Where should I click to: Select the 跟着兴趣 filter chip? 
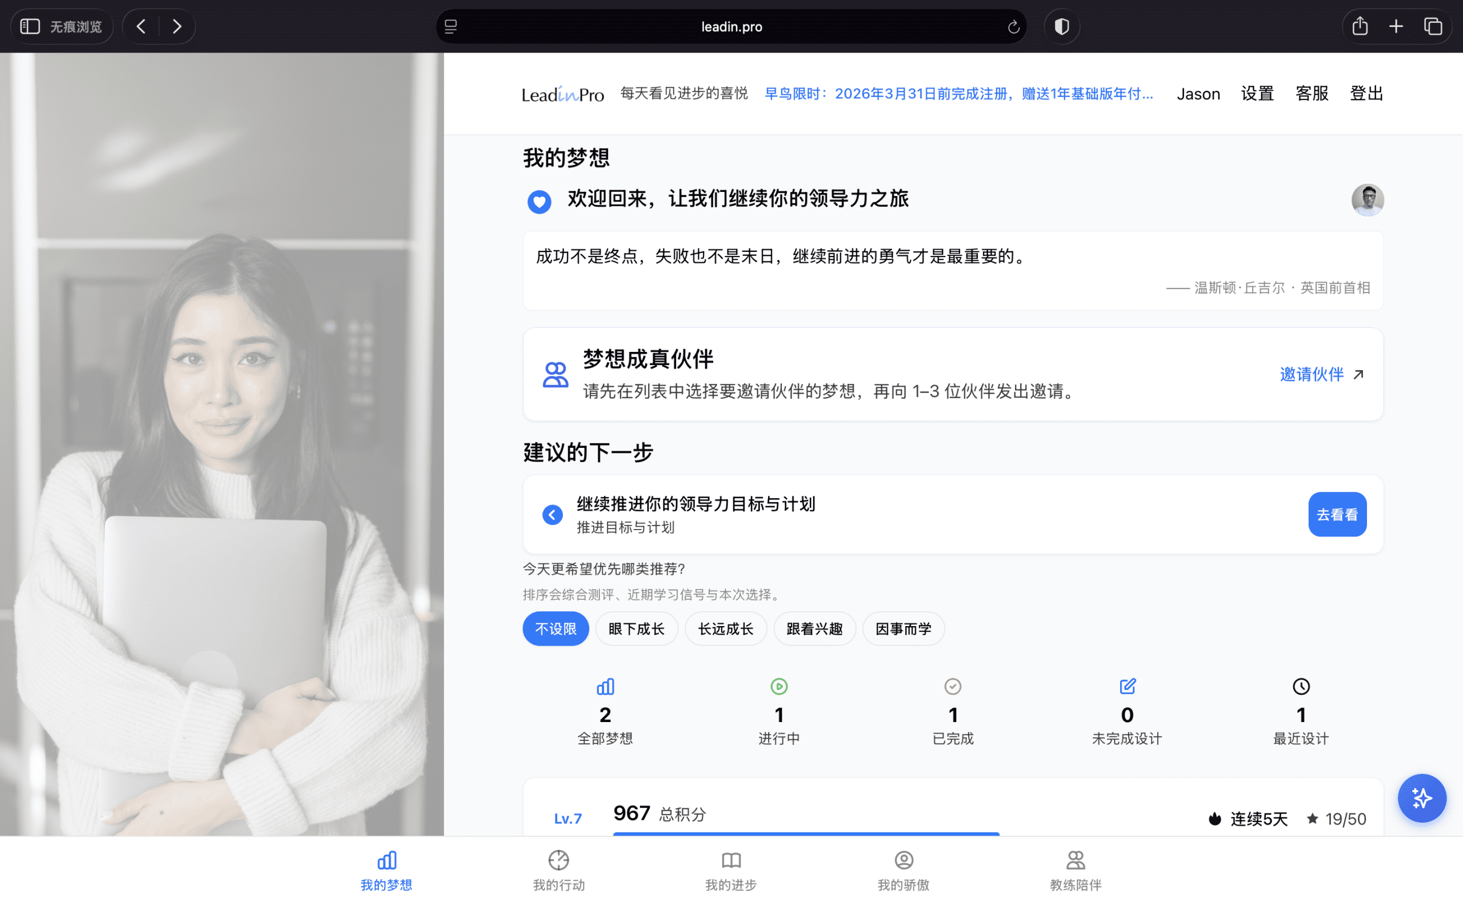(814, 629)
